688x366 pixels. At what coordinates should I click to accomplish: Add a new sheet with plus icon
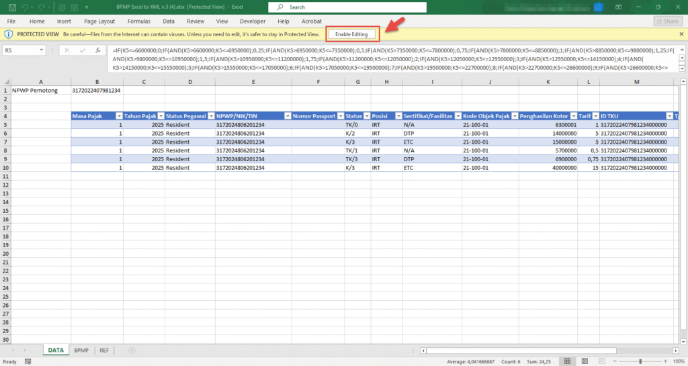tap(132, 351)
